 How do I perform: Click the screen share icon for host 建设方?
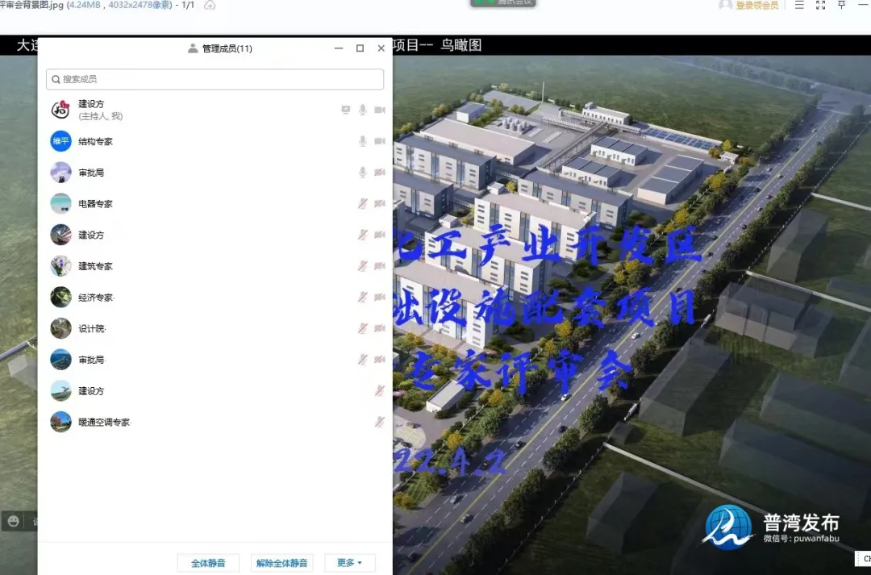pyautogui.click(x=346, y=110)
